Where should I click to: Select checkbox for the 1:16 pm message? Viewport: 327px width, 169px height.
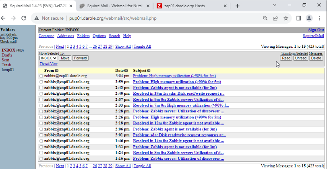click(41, 159)
